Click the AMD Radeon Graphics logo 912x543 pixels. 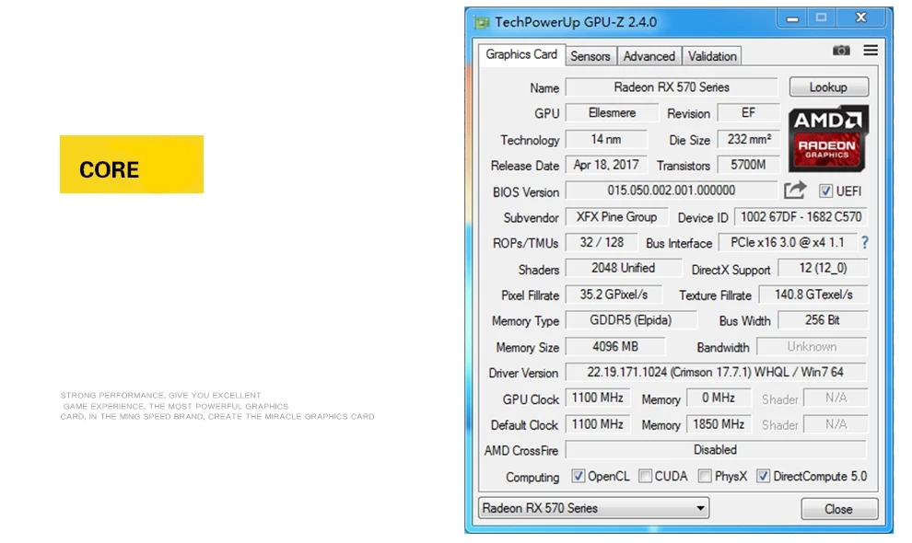tap(828, 138)
